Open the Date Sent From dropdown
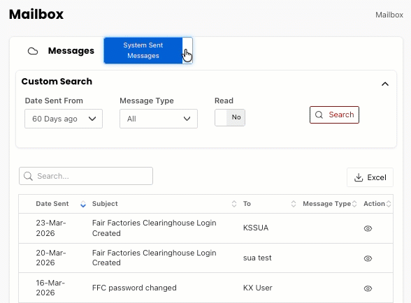The image size is (411, 303). click(64, 119)
